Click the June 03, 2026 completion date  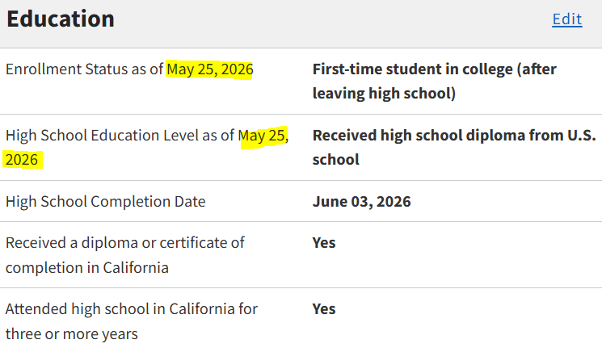[362, 202]
